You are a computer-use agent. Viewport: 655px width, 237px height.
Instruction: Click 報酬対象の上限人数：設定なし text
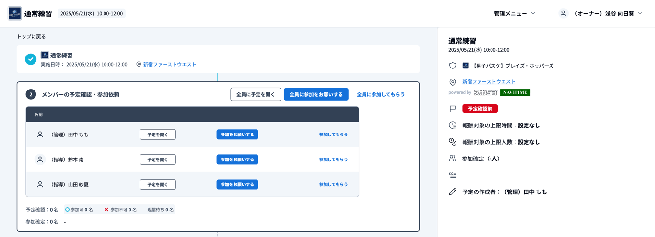point(501,142)
